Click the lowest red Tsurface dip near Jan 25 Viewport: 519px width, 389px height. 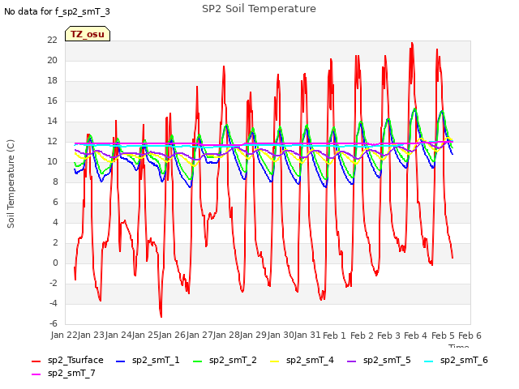click(x=161, y=317)
